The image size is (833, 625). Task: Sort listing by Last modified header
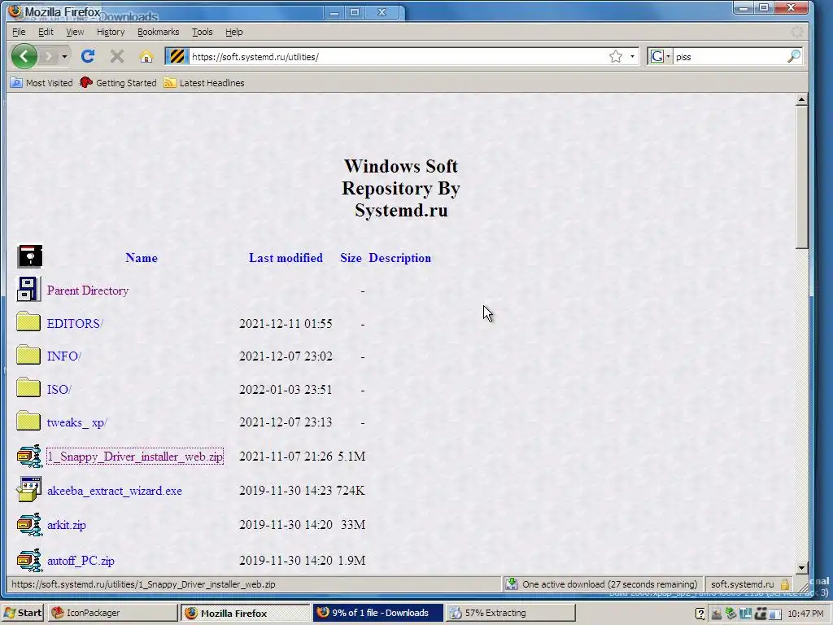point(286,258)
